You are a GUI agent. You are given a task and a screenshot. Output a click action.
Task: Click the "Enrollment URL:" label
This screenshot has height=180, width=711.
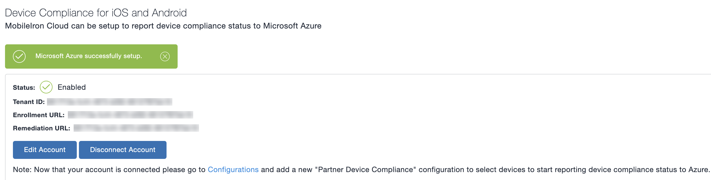coord(39,115)
